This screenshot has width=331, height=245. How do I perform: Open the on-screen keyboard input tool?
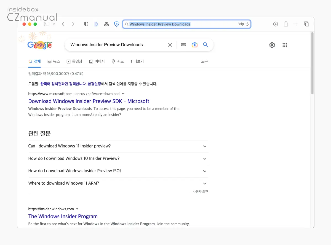[183, 45]
